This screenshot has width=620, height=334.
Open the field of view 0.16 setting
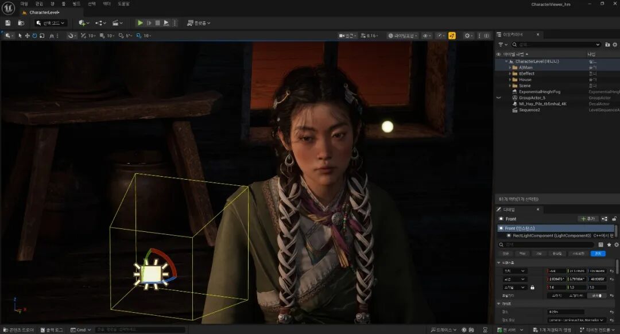coord(369,36)
